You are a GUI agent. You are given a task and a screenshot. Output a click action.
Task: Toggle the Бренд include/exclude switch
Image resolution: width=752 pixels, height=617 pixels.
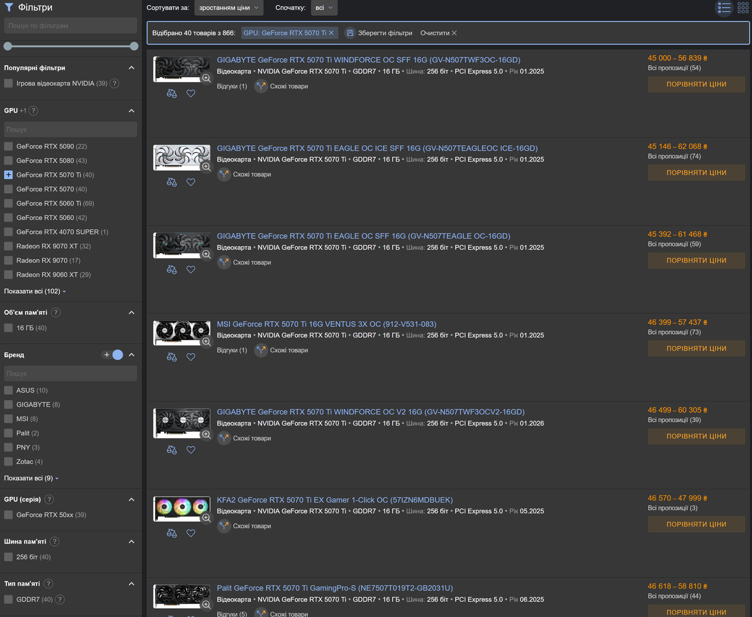pos(113,355)
